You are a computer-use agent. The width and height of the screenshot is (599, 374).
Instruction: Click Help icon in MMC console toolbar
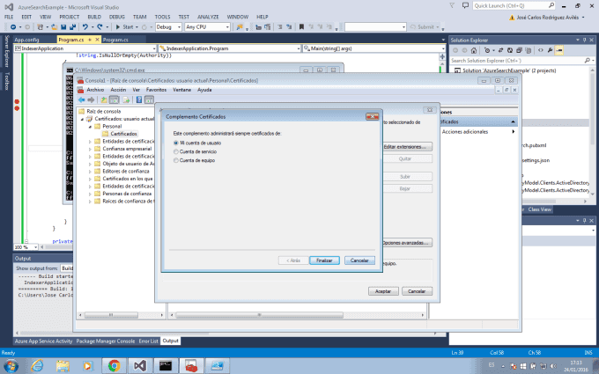pyautogui.click(x=139, y=100)
